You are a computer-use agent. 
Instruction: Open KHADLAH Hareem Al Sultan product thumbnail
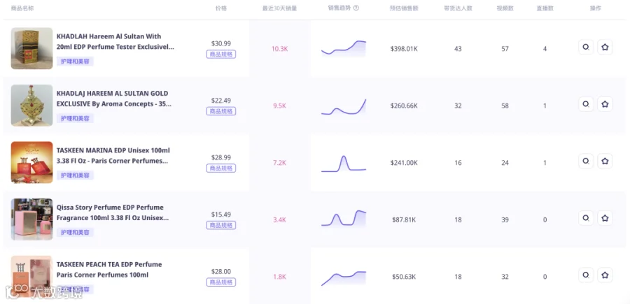(x=31, y=48)
